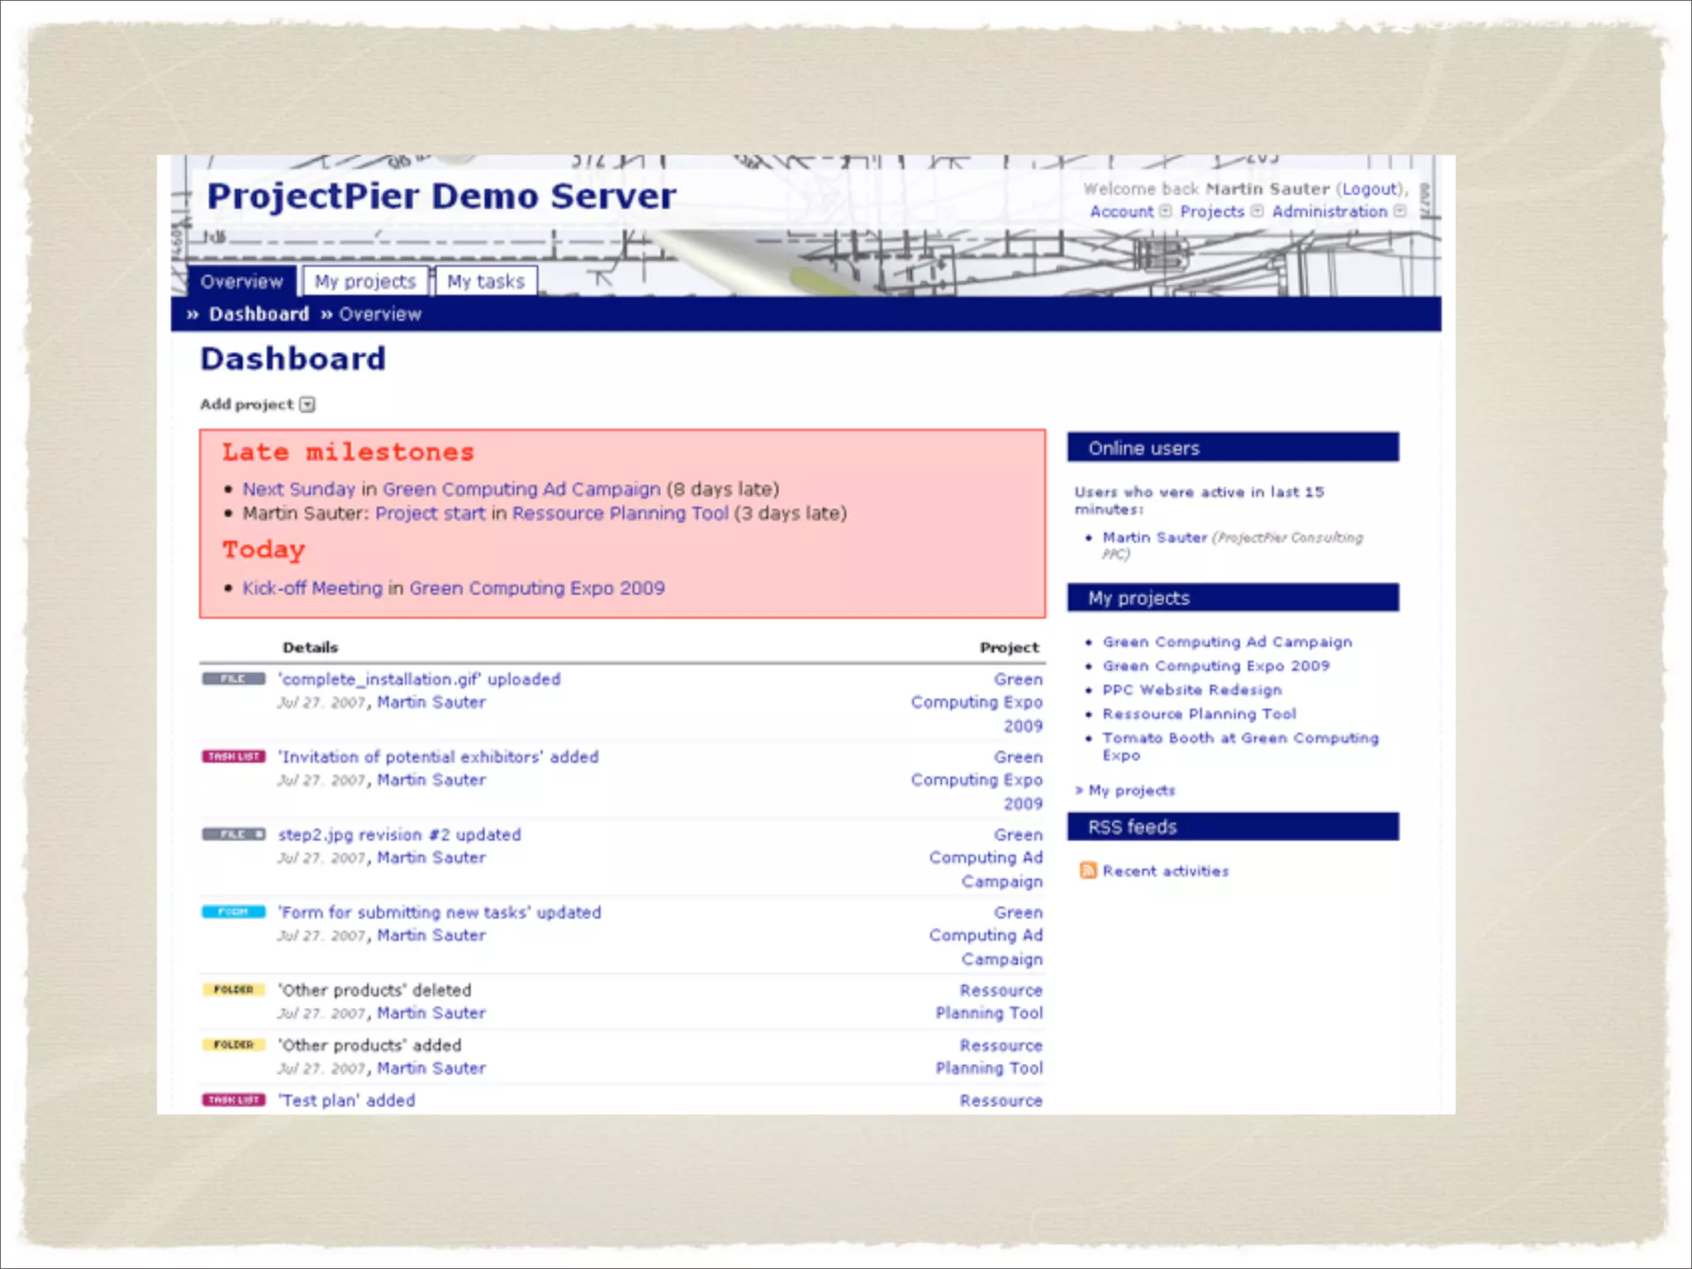Open Recent activities RSS link
This screenshot has width=1692, height=1269.
(x=1165, y=871)
